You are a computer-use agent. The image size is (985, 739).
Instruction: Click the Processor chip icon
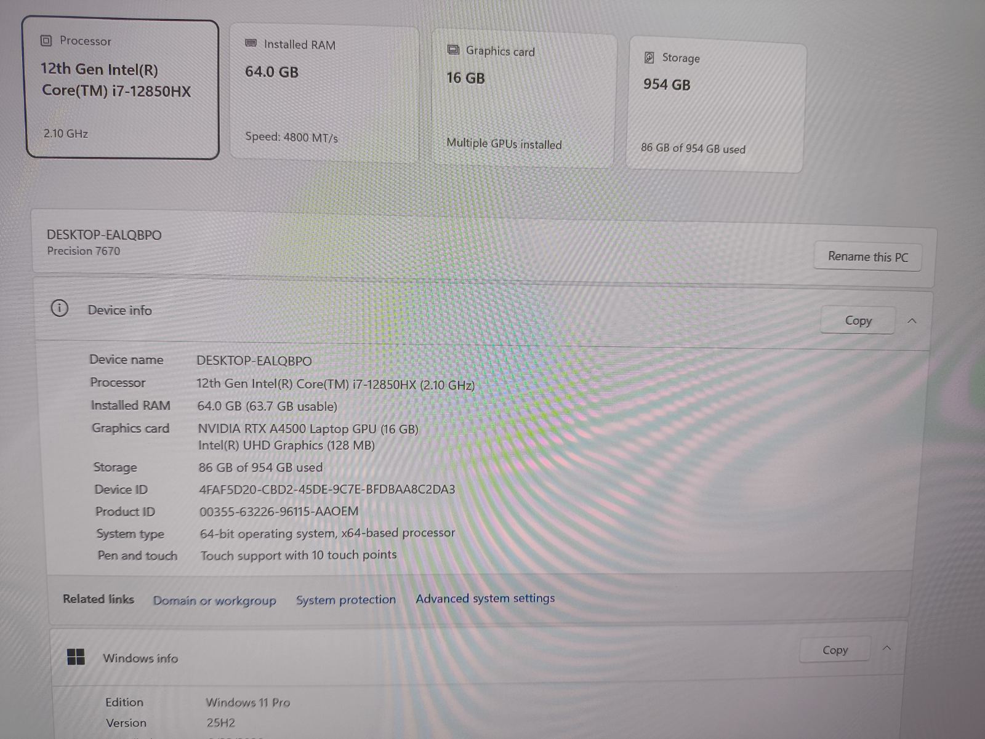(46, 41)
